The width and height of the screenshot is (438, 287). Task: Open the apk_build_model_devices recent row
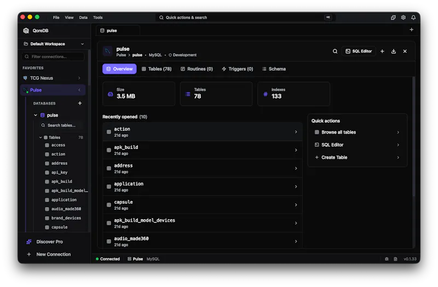(x=203, y=223)
